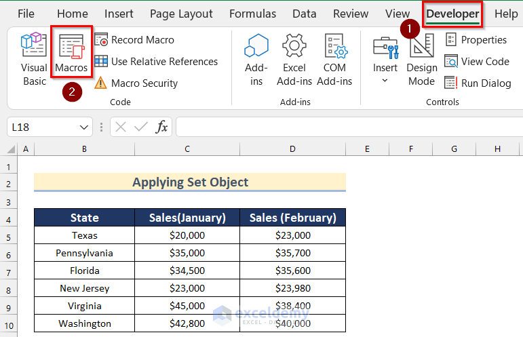Select column C header
The width and height of the screenshot is (523, 337).
pos(187,148)
